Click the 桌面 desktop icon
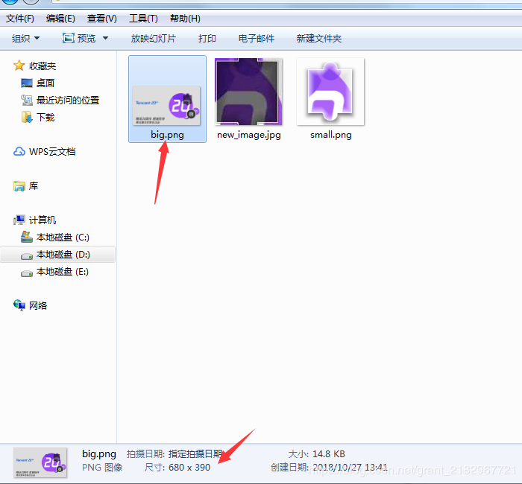522x484 pixels. click(x=27, y=83)
